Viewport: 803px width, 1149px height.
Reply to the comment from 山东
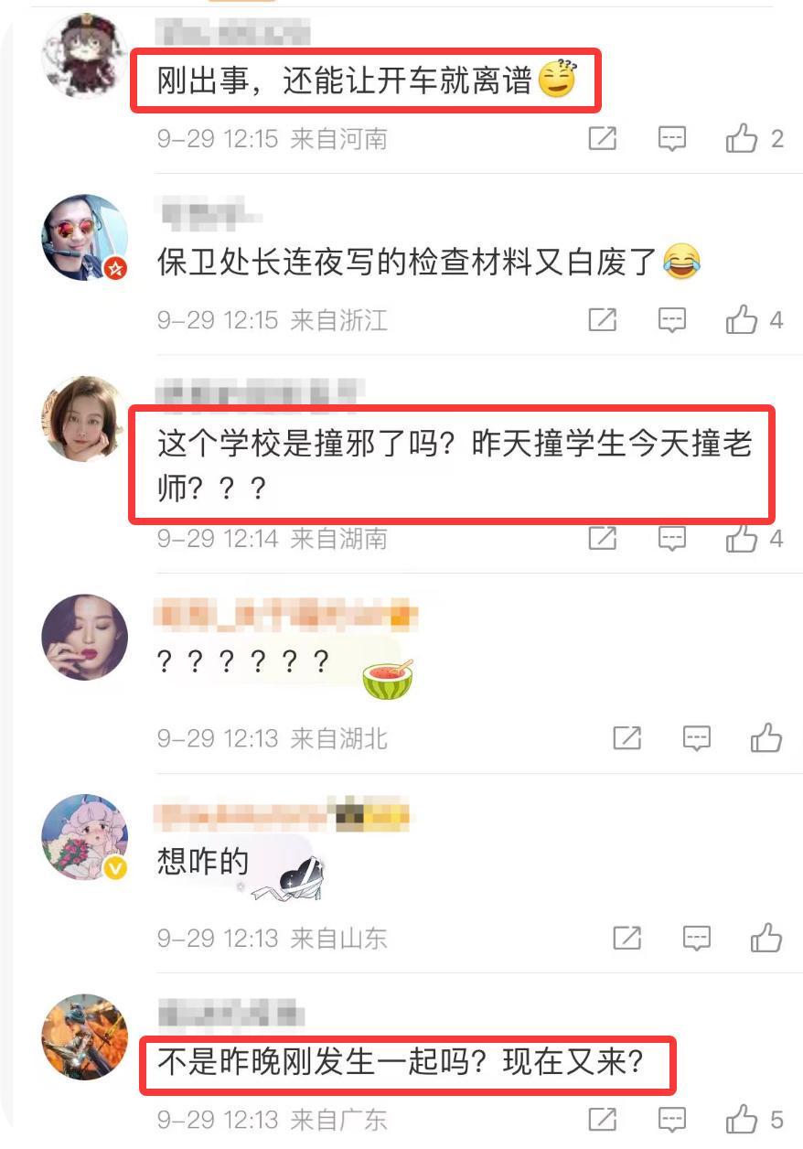pos(697,938)
